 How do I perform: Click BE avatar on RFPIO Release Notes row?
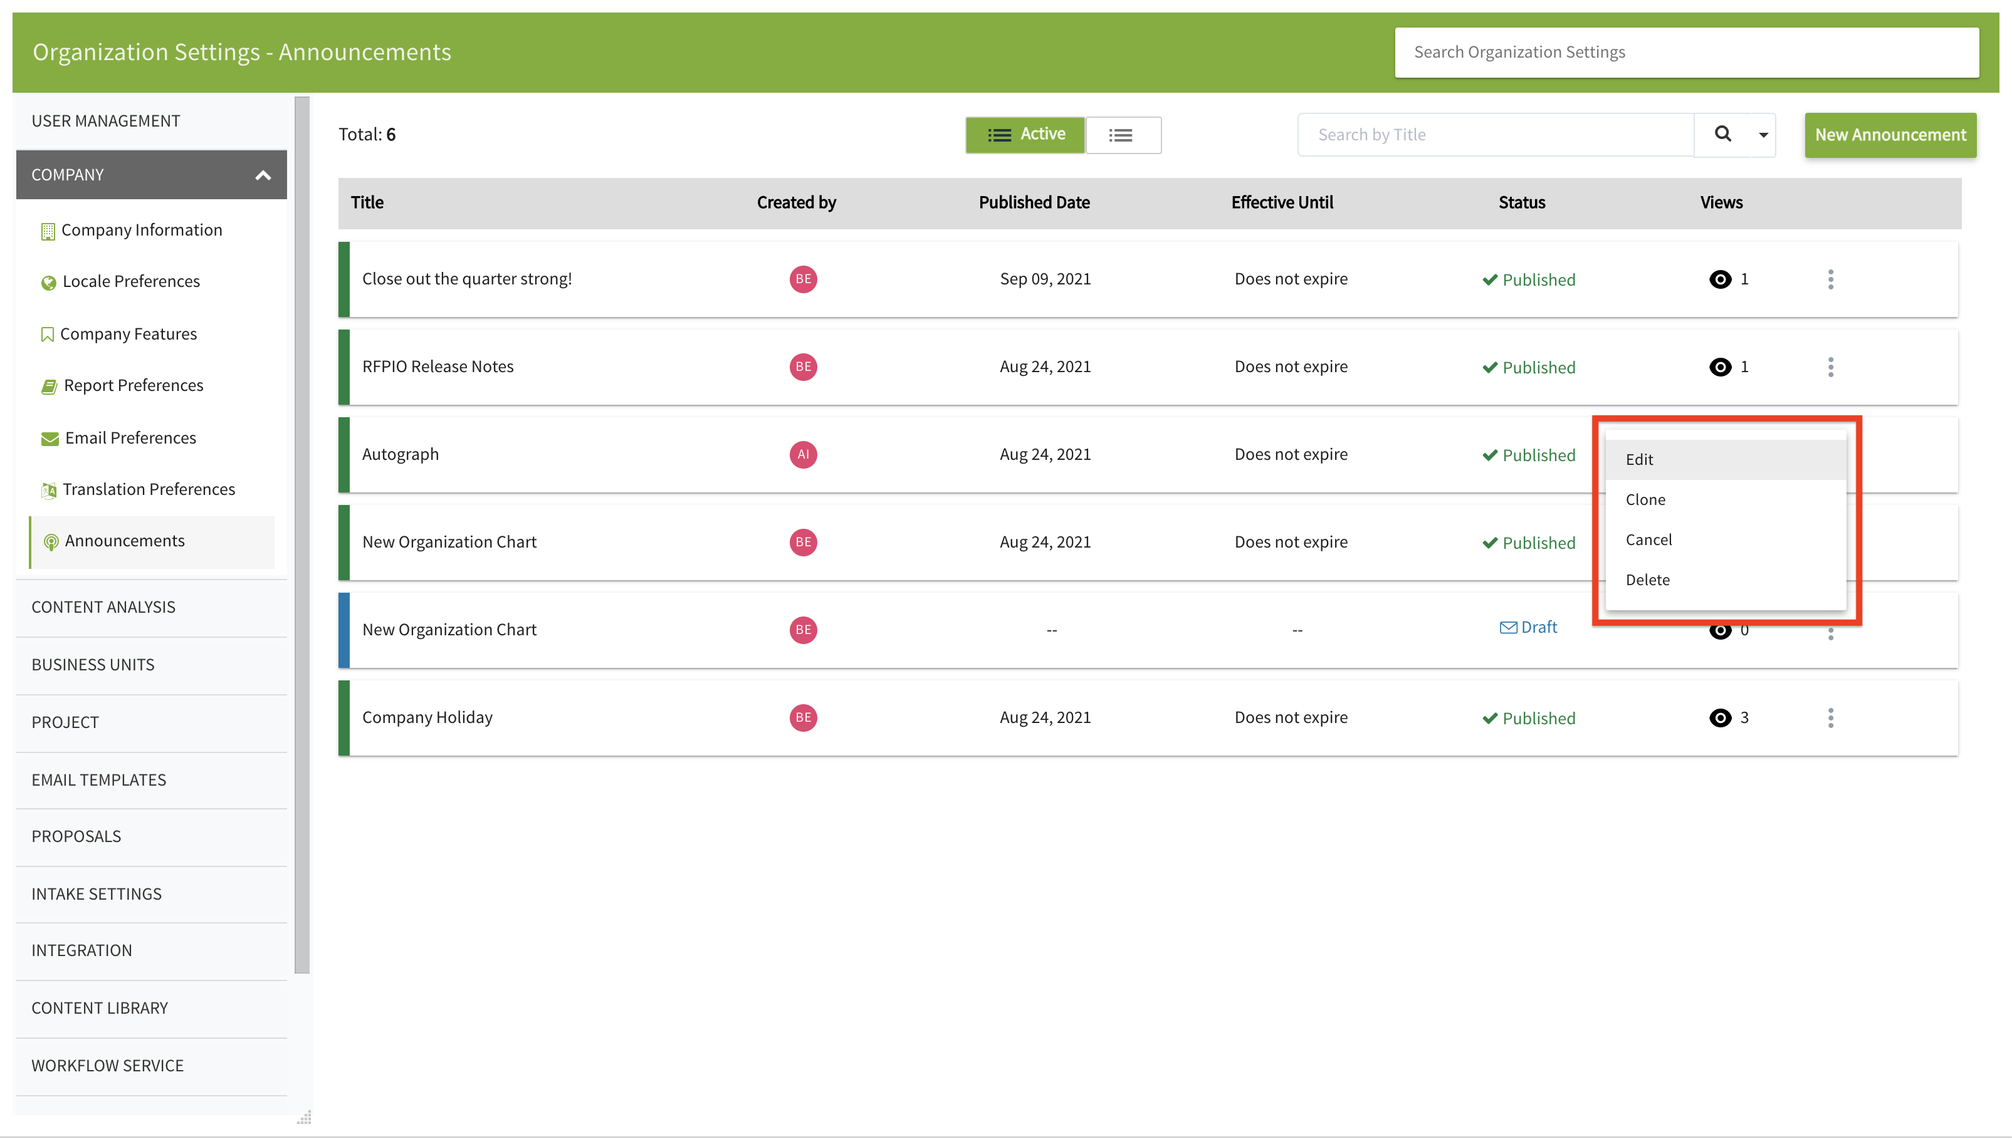tap(803, 367)
